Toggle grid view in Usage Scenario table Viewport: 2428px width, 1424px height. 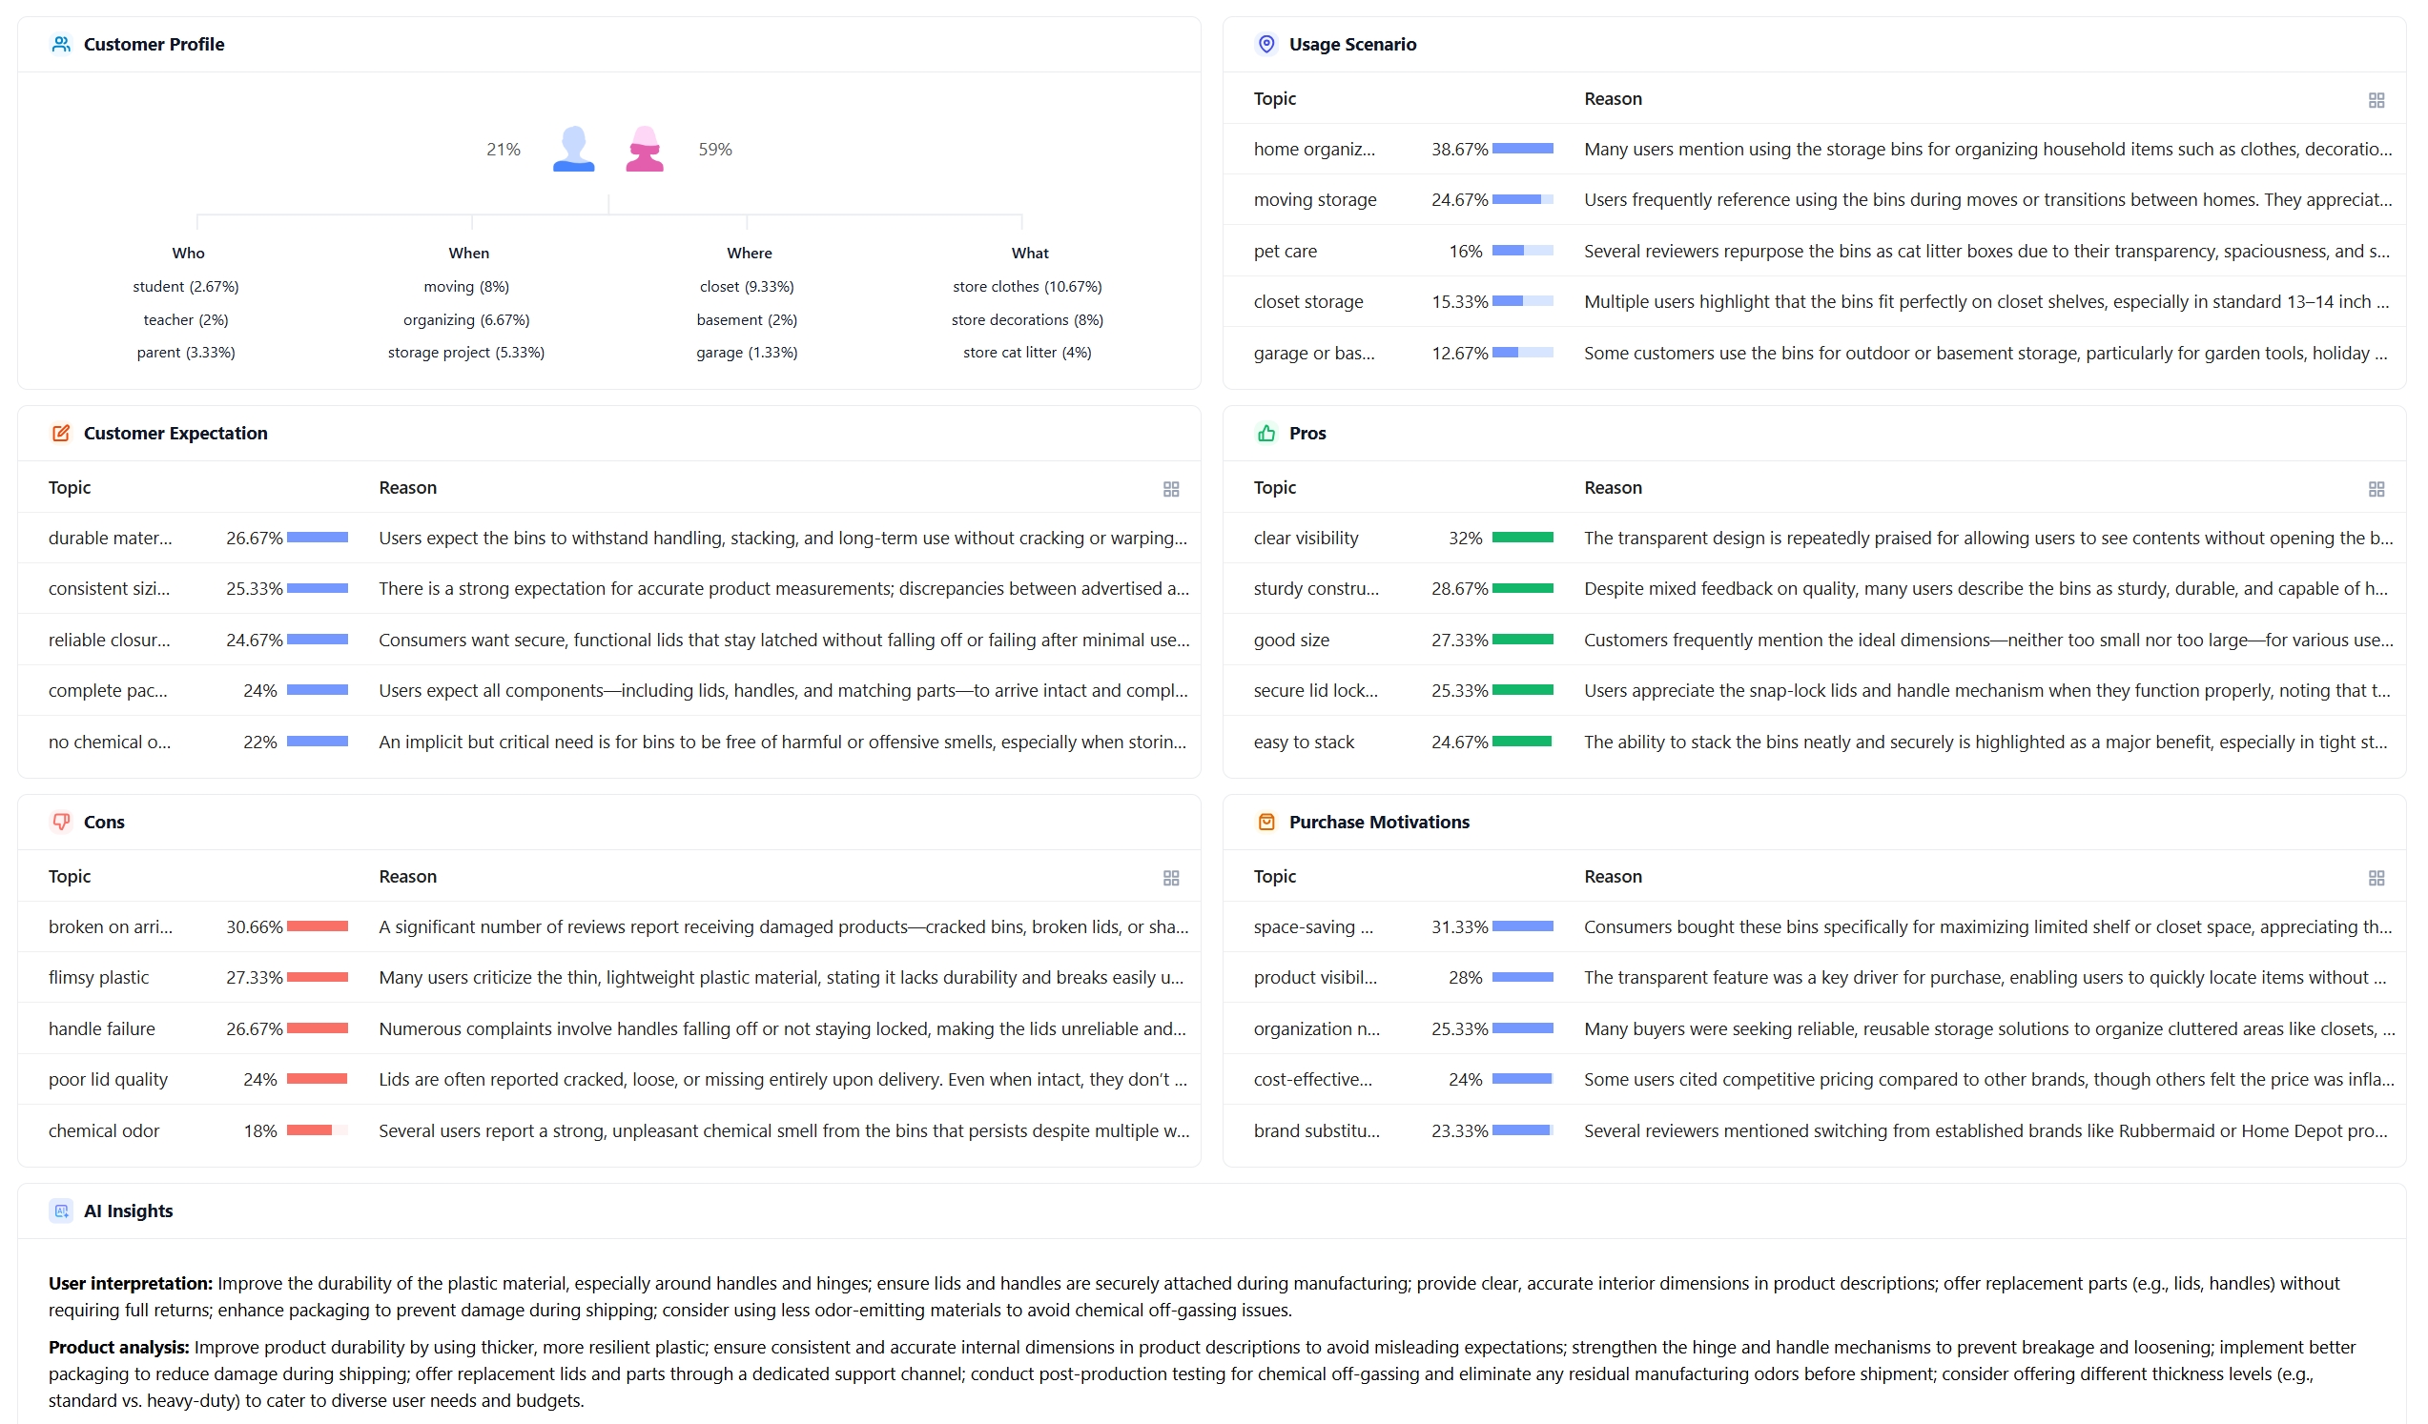click(x=2375, y=100)
